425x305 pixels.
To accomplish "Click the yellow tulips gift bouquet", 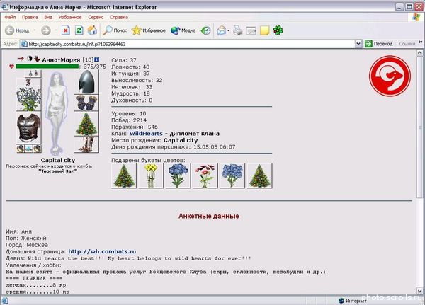I will [x=151, y=175].
